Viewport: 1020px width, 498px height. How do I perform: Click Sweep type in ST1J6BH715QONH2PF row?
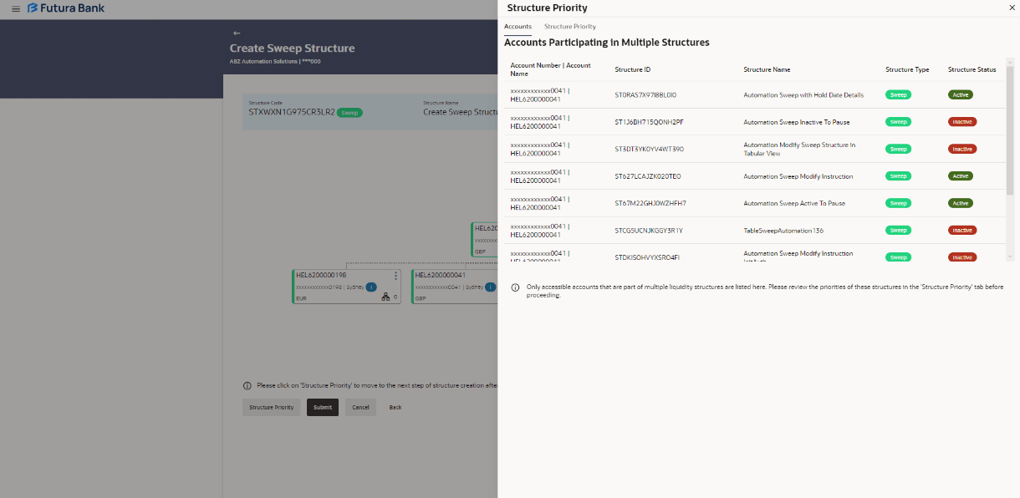(x=898, y=122)
